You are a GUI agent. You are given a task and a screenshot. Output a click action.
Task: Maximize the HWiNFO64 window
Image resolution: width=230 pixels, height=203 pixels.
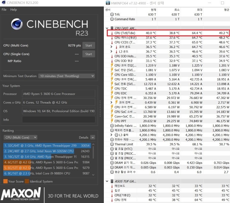coord(223,3)
